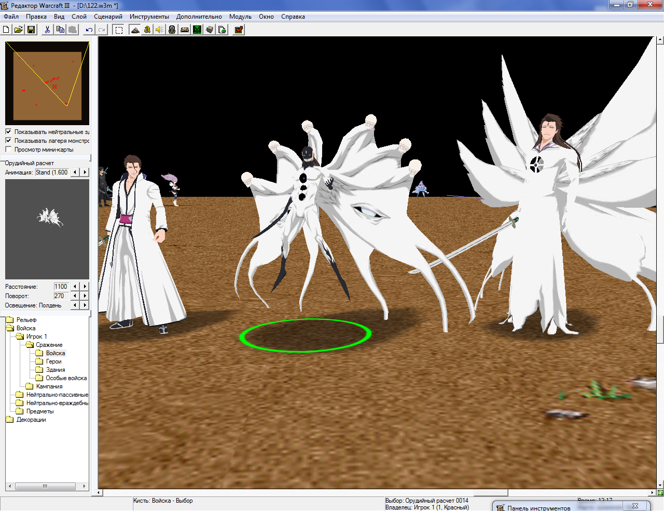Create a new map with the toolbar icon
Image resolution: width=664 pixels, height=511 pixels.
coord(6,30)
